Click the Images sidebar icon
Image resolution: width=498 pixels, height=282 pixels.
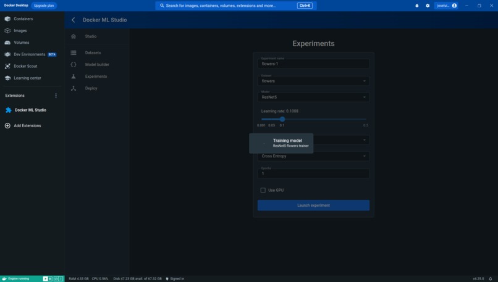tap(7, 31)
